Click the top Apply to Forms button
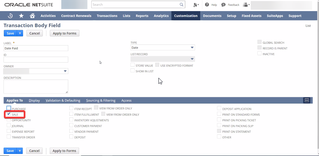Screen dimensions: 319x156 click(x=64, y=33)
